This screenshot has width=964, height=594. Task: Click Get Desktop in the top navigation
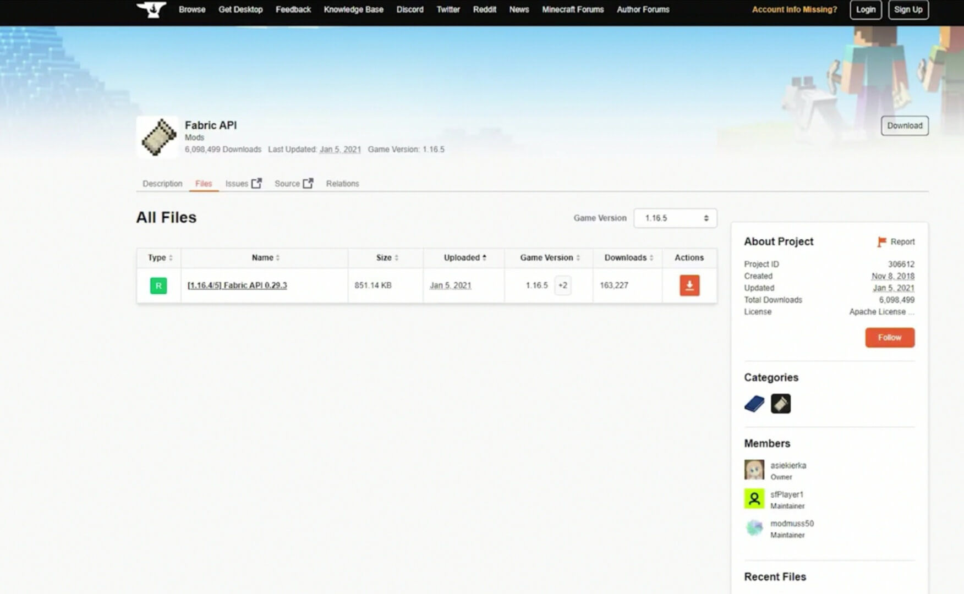point(240,9)
